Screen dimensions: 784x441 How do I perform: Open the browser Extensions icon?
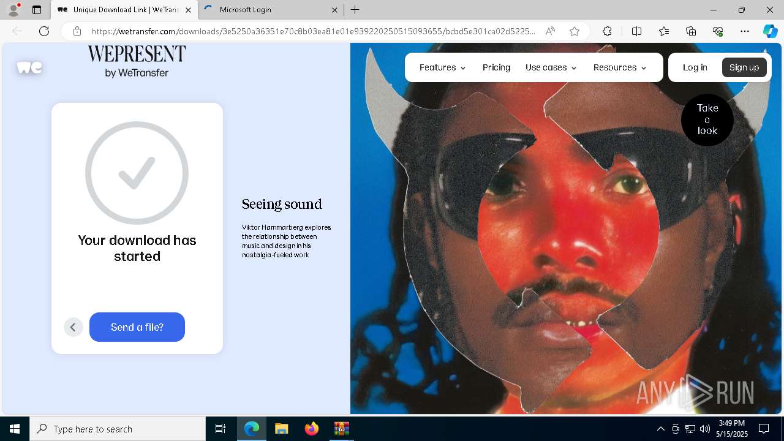pos(607,31)
